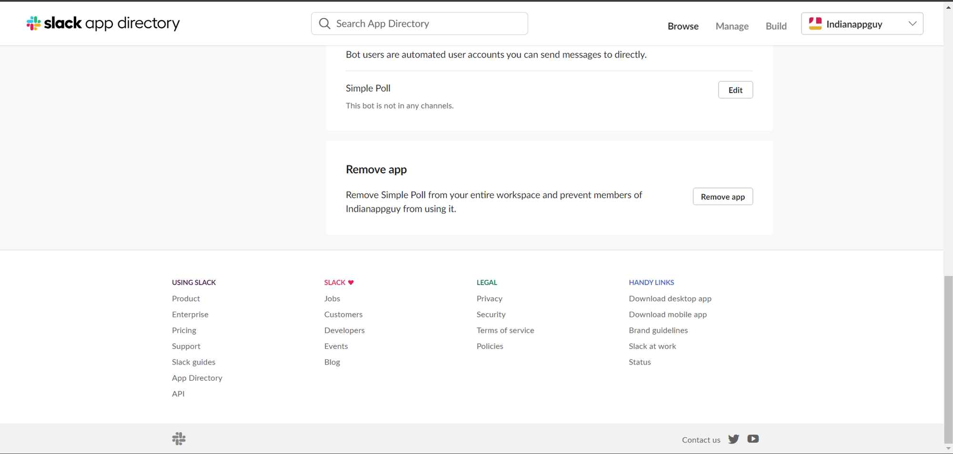953x454 pixels.
Task: Open the App Directory footer link
Action: [197, 378]
